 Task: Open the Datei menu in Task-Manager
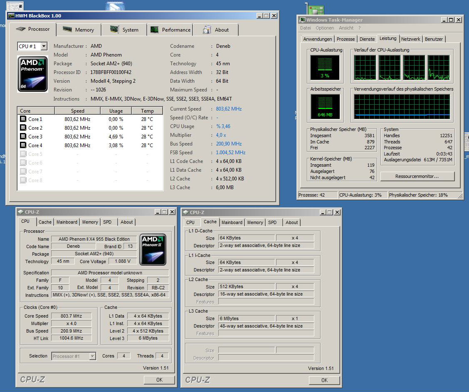[305, 28]
